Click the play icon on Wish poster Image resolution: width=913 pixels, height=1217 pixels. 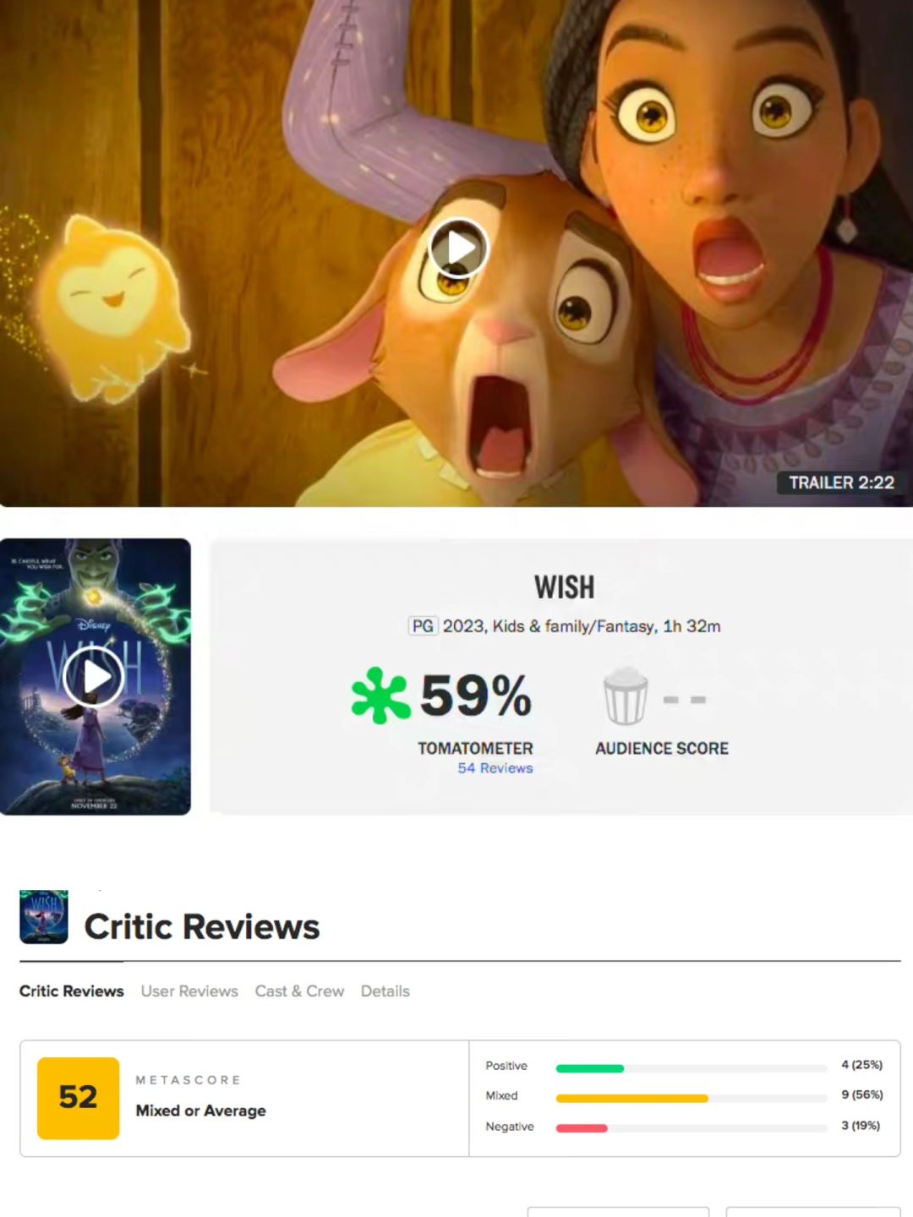[x=94, y=676]
